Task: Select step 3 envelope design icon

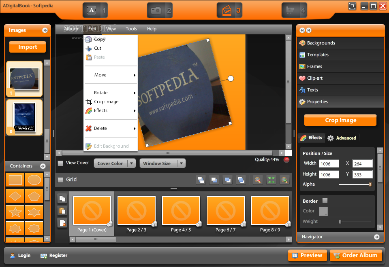Action: click(x=229, y=10)
